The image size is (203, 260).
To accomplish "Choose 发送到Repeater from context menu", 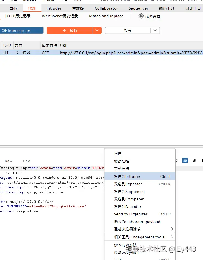I will tap(140, 184).
